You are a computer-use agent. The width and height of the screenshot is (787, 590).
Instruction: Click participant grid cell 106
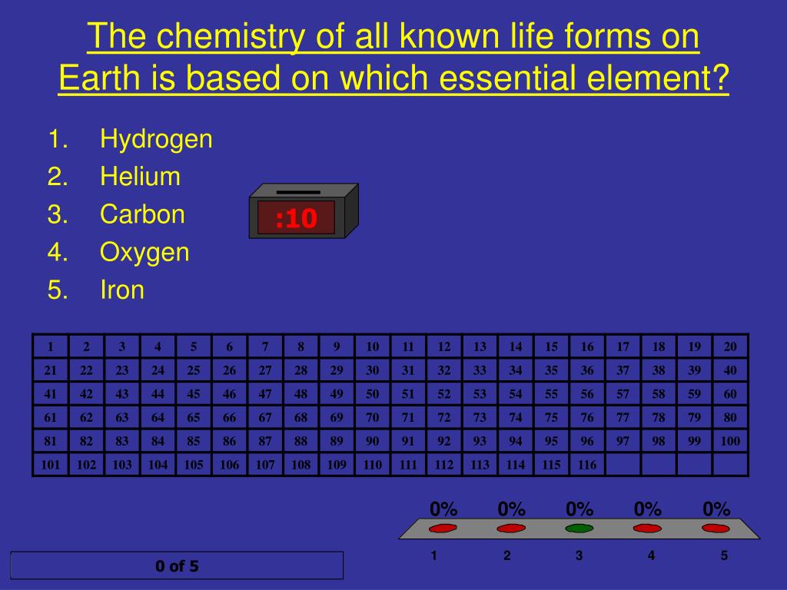pyautogui.click(x=229, y=464)
